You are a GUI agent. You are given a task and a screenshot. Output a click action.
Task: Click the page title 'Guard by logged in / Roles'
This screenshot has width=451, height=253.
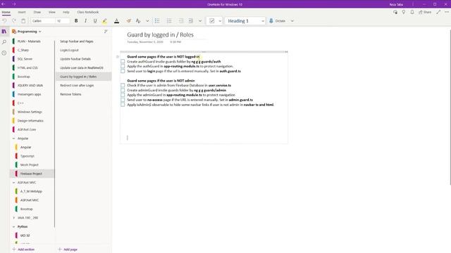160,34
